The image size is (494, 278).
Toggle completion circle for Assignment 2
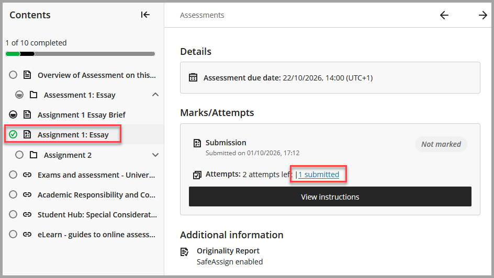[x=19, y=155]
